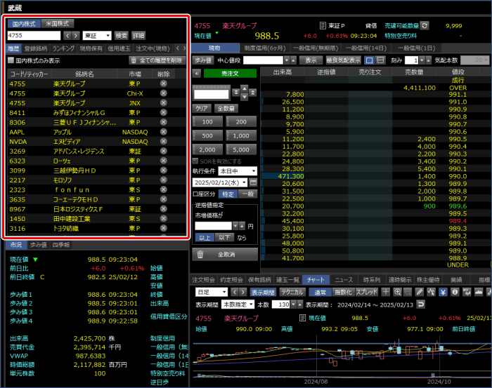
Task: Go to next stock code with right arrow
Action: tap(76, 36)
